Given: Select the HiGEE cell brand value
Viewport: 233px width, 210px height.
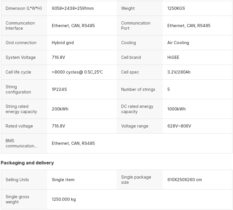Looking at the screenshot, I should [x=173, y=57].
